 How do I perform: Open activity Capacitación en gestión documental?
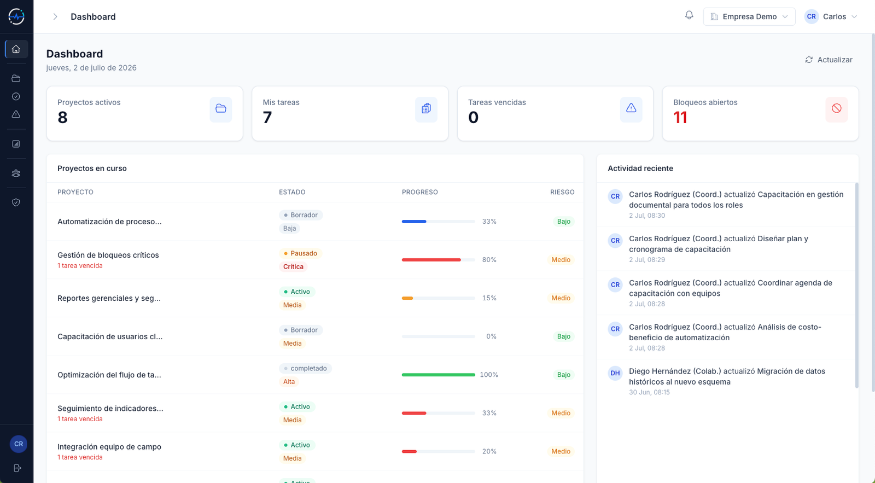[727, 205]
